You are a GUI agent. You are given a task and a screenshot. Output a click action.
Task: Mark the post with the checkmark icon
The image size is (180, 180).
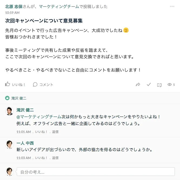[149, 84]
